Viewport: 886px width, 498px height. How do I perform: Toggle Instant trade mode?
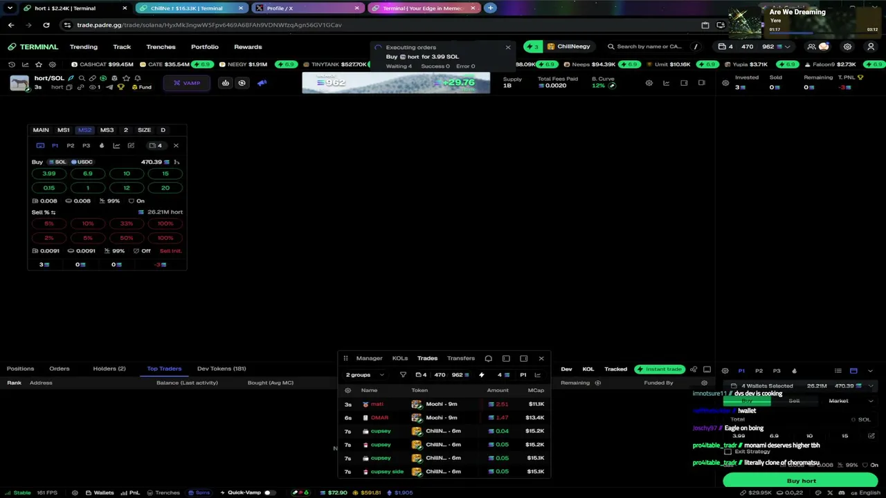pos(660,369)
